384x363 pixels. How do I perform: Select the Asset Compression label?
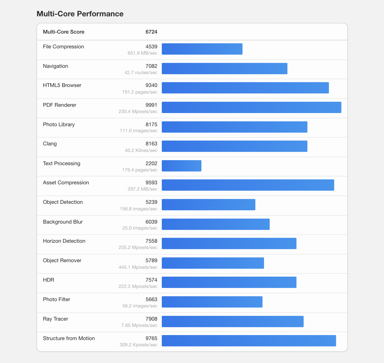(x=66, y=182)
